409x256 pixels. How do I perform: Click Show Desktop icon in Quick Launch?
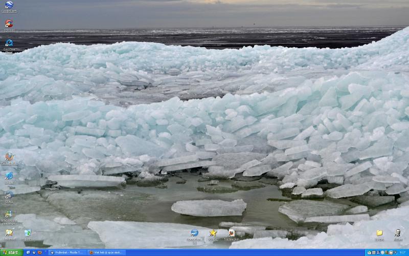click(x=28, y=252)
